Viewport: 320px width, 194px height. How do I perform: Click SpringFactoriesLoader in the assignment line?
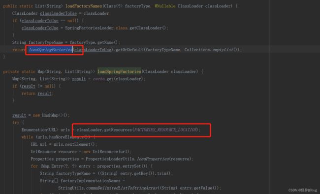[x=90, y=28]
